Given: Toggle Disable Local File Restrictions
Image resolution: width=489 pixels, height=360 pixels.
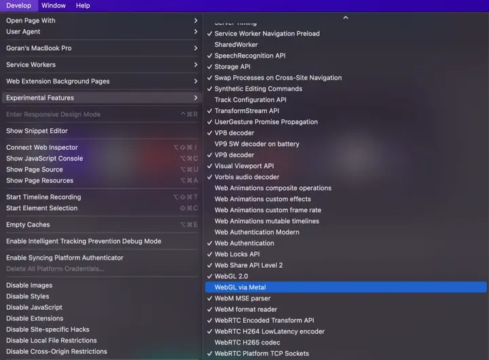Looking at the screenshot, I should click(x=102, y=340).
